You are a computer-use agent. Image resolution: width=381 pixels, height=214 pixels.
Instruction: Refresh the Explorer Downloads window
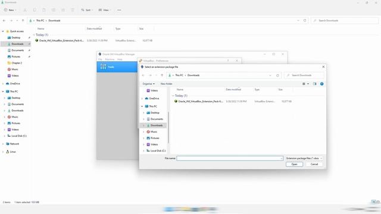click(305, 21)
